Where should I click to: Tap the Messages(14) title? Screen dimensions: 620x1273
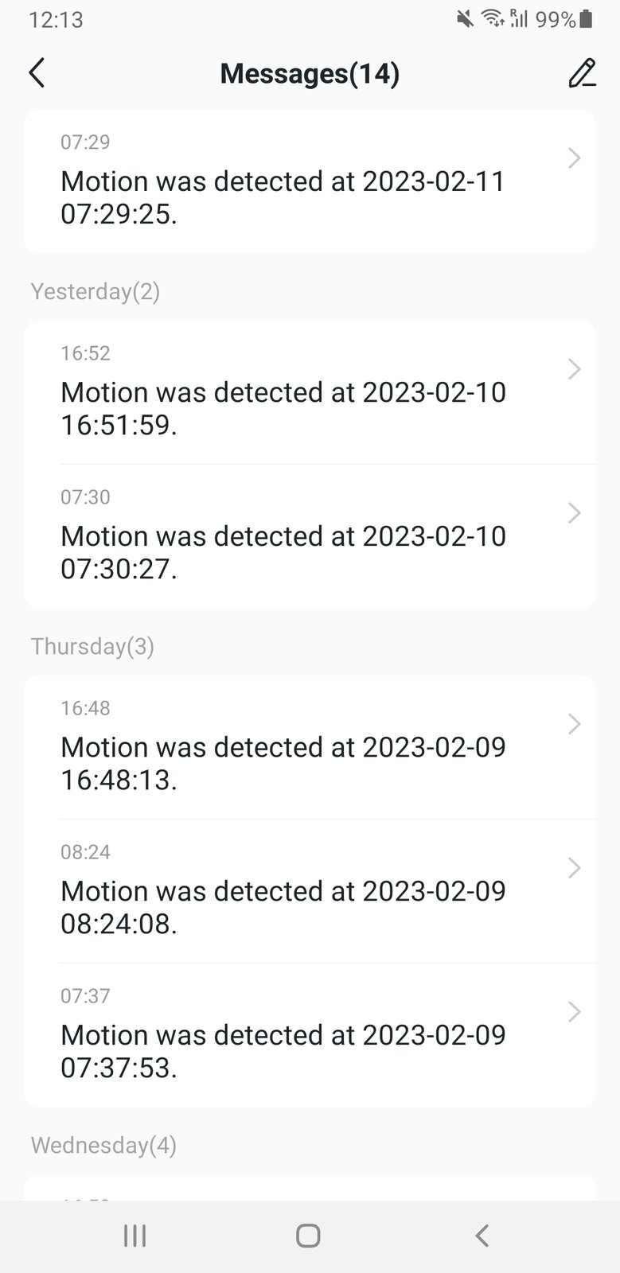310,73
